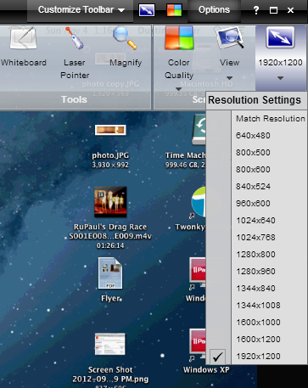
Task: Click the 1920x1200 resolution toolbar icon
Action: pos(280,38)
